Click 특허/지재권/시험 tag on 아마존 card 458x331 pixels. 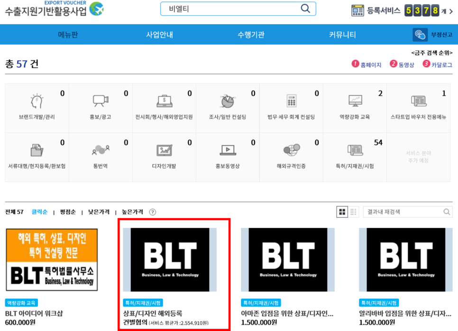(261, 303)
